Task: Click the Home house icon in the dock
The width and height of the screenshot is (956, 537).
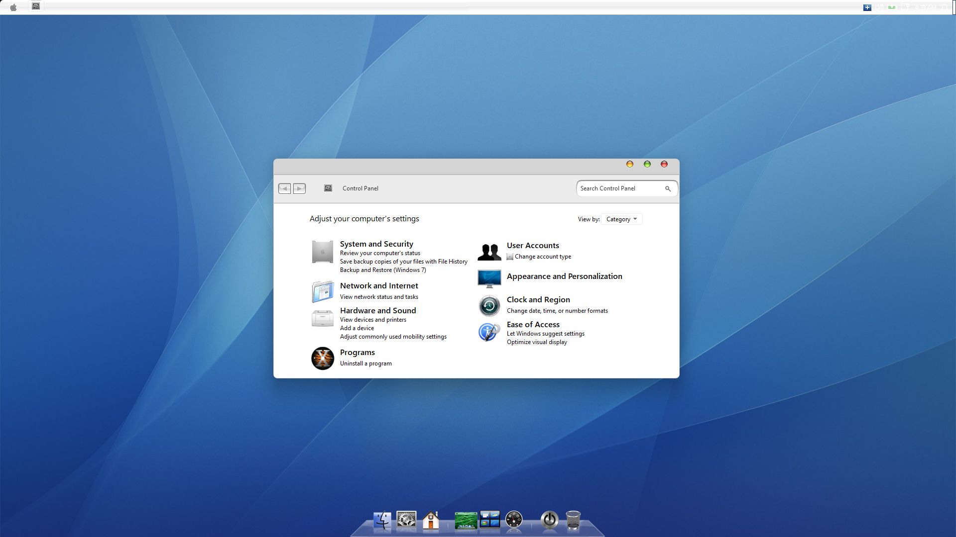Action: (x=431, y=521)
